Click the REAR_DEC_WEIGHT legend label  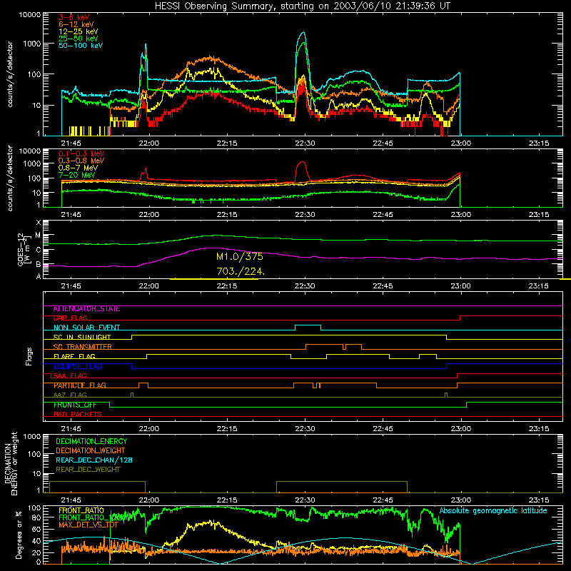pos(88,470)
